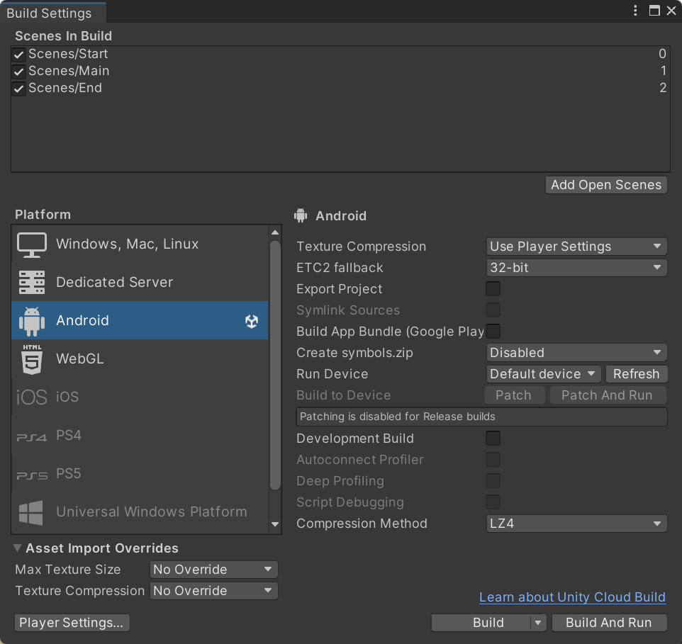Collapse the Asset Import Overrides section
This screenshot has height=644, width=682.
(x=18, y=548)
